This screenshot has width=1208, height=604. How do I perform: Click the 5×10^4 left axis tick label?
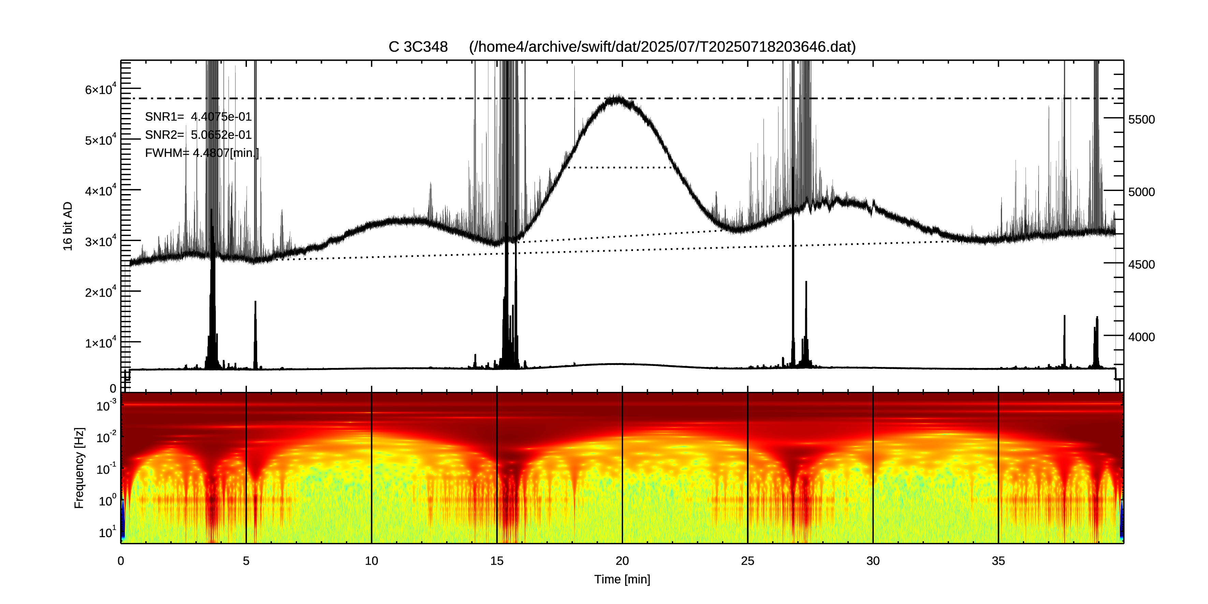(100, 140)
